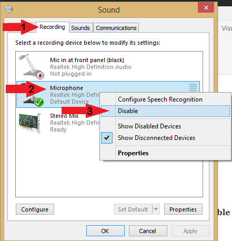Select 'Mic in at front panel (black)' device

point(108,67)
